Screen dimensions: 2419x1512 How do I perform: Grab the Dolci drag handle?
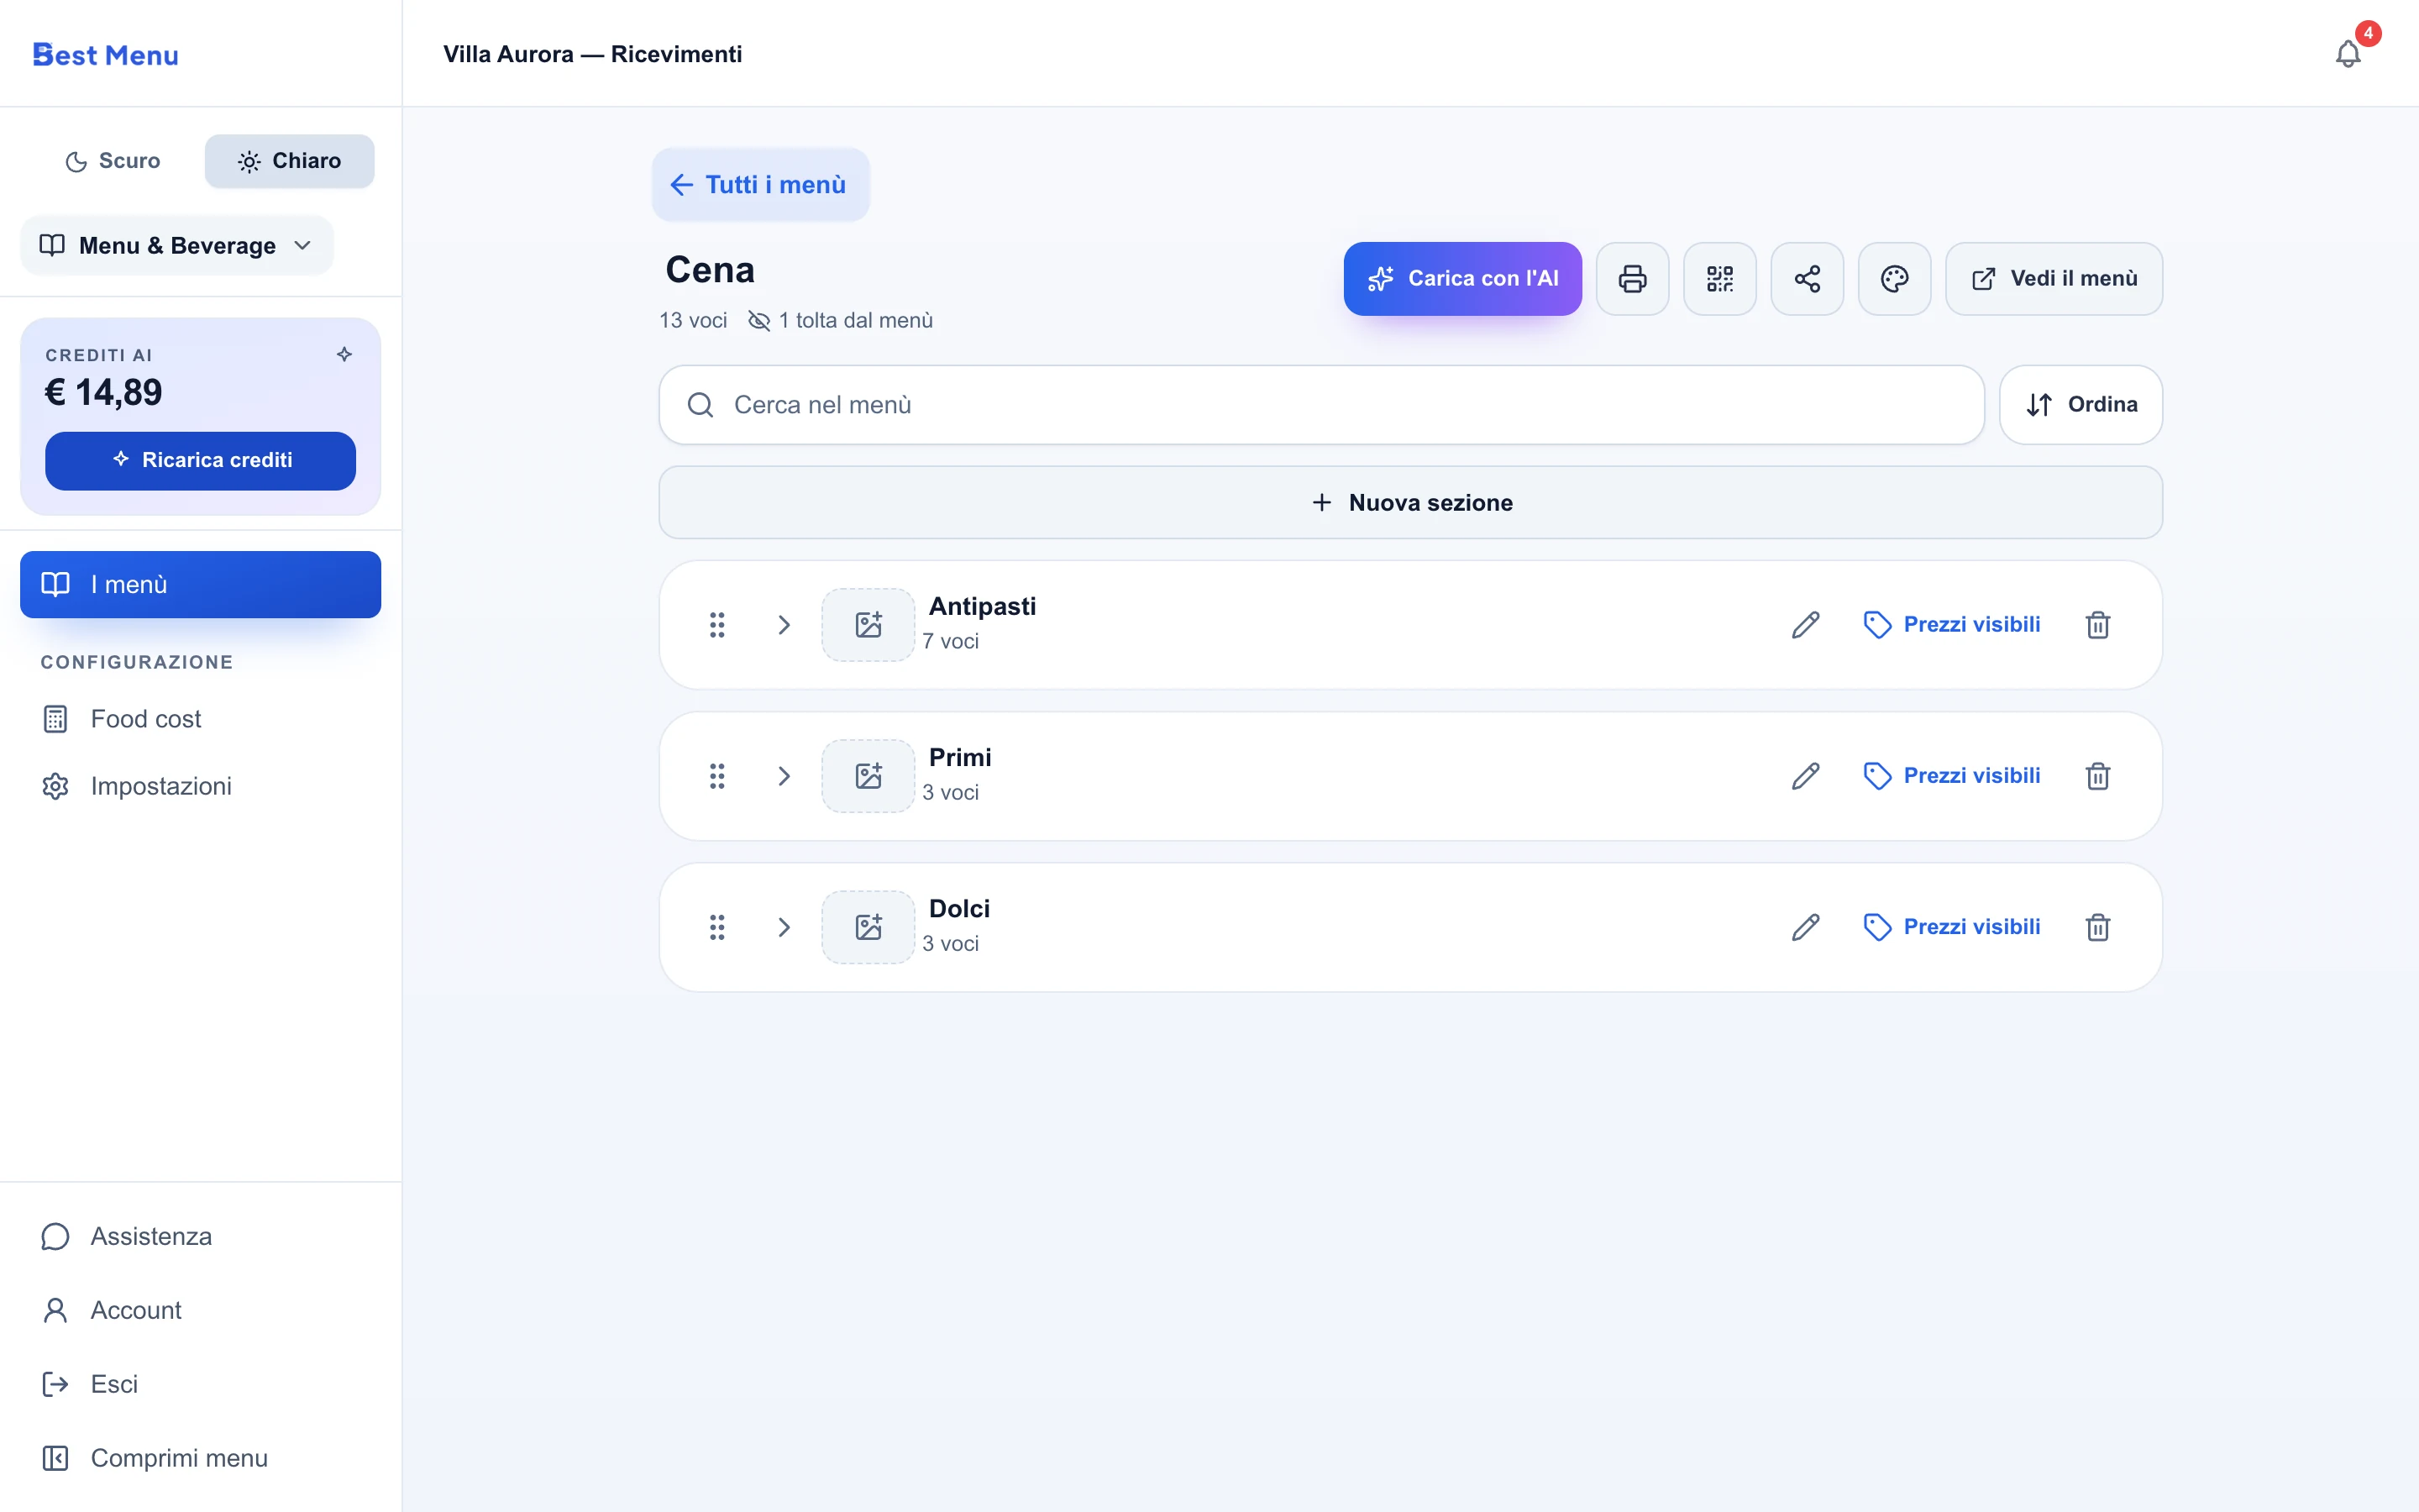click(716, 927)
